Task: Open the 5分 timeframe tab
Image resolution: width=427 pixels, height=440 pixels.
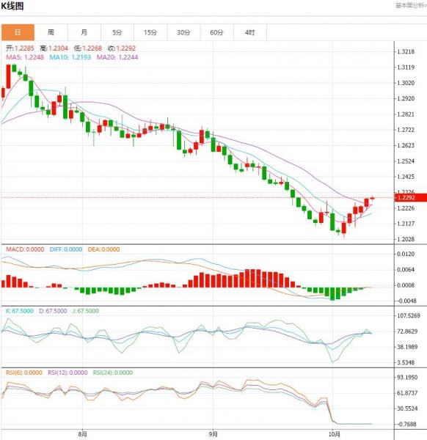Action: click(117, 32)
